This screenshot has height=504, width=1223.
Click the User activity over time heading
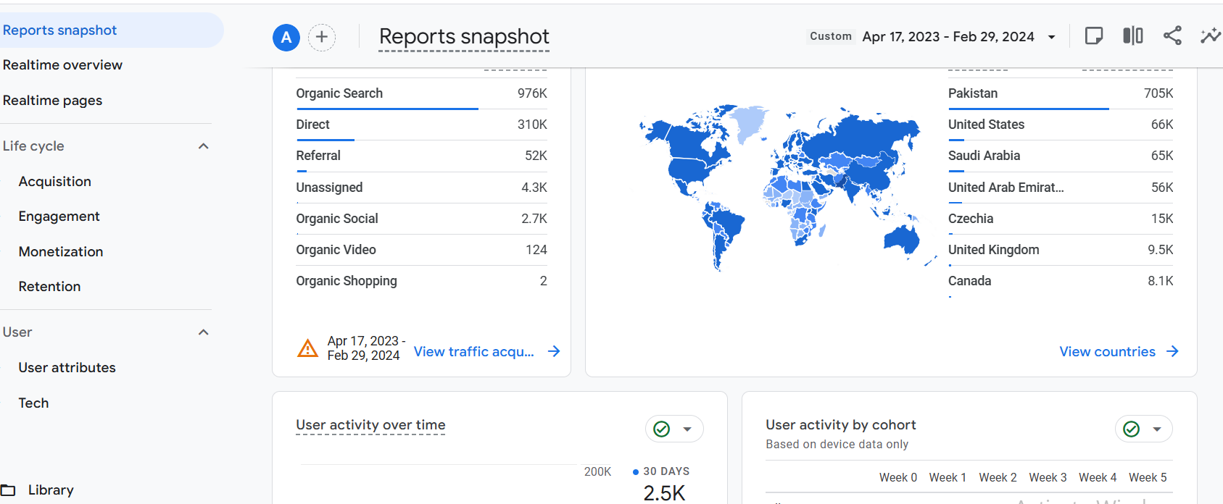(370, 425)
